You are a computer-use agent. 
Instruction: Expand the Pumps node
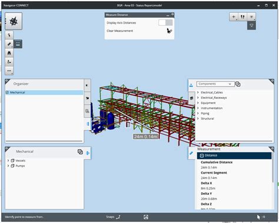(8, 166)
